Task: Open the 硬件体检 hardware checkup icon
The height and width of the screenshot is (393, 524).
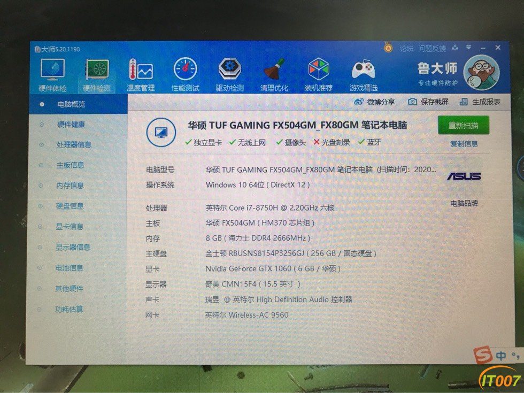Action: tap(52, 75)
